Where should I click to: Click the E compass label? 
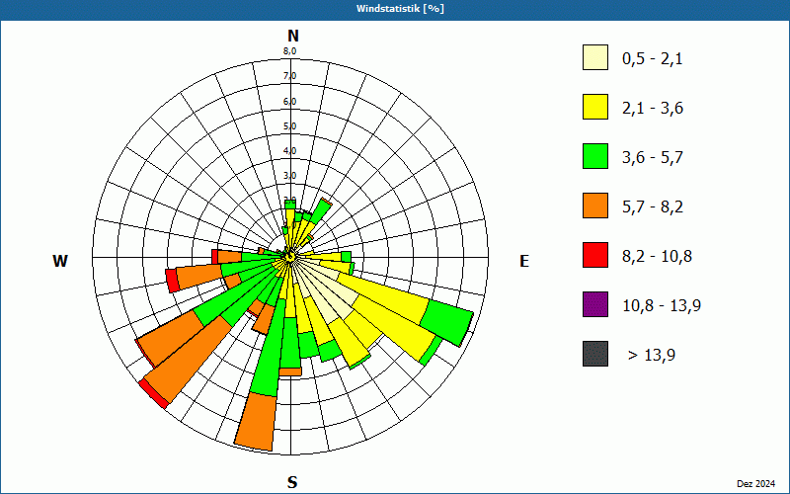[524, 261]
